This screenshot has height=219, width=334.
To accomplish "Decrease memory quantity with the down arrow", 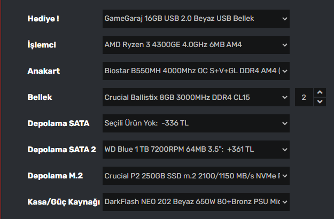I will point(320,101).
